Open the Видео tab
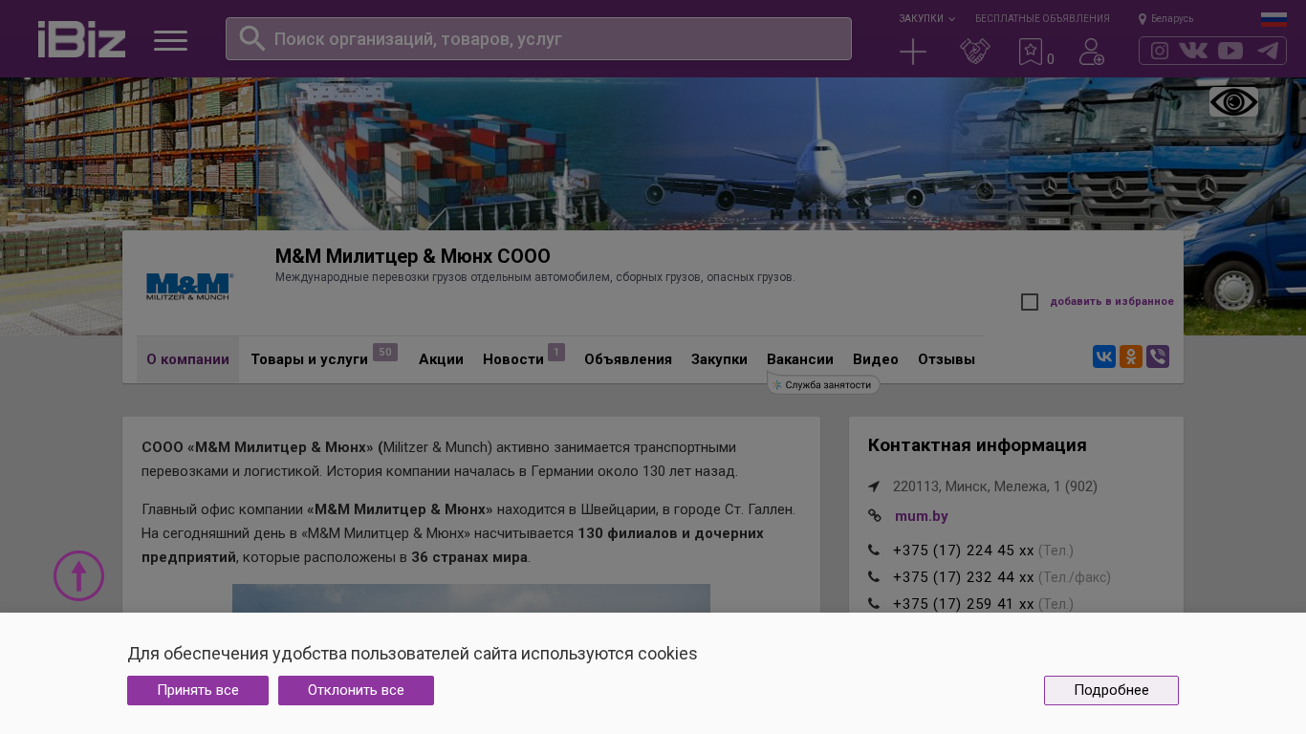 pyautogui.click(x=876, y=359)
